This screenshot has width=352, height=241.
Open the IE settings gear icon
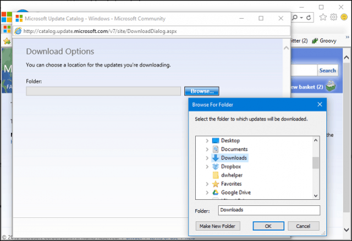pyautogui.click(x=334, y=17)
